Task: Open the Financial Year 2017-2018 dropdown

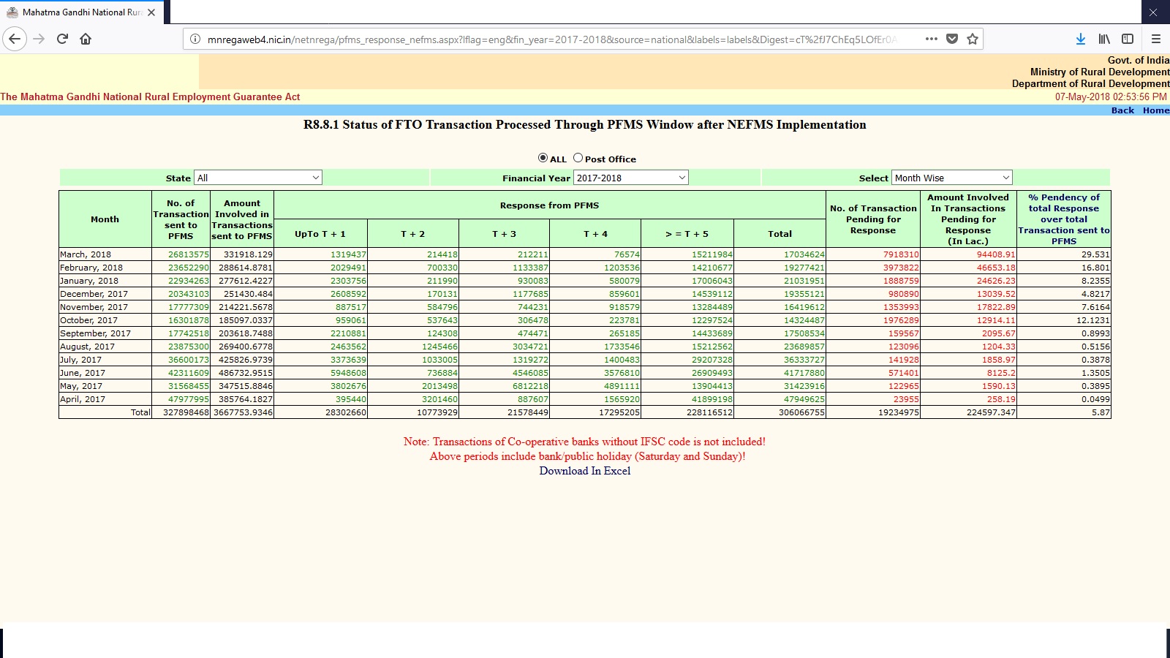Action: [x=630, y=178]
